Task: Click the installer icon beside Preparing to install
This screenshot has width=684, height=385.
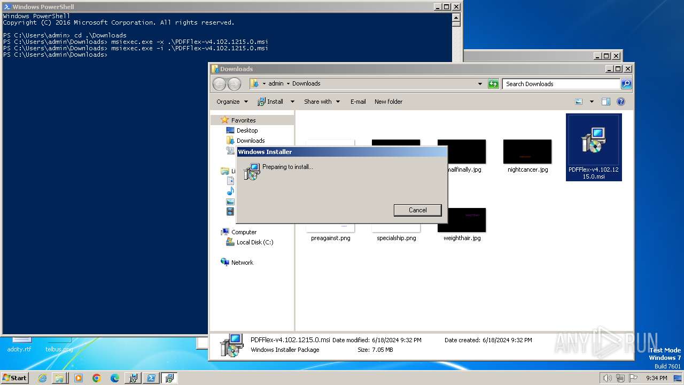Action: click(x=252, y=171)
